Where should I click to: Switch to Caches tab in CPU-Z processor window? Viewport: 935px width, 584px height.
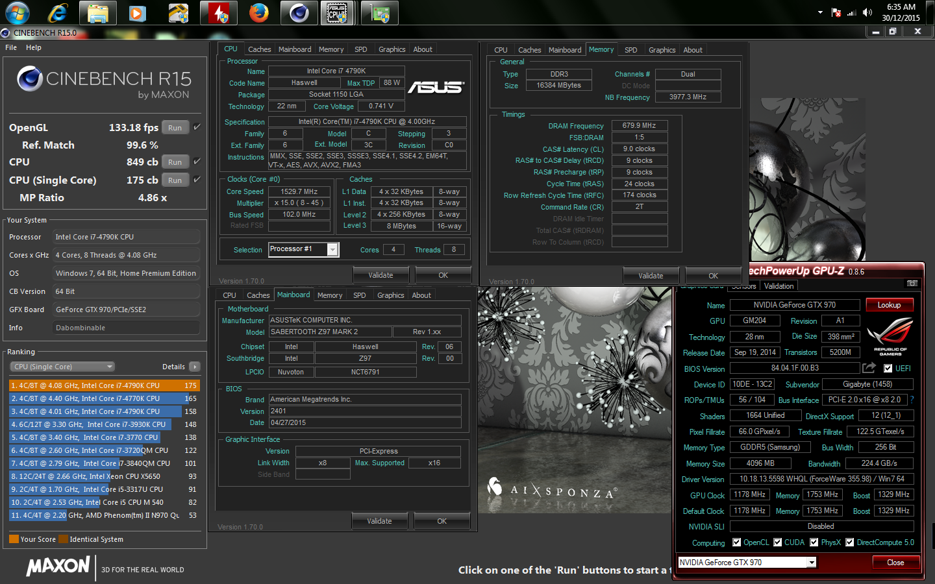click(260, 49)
